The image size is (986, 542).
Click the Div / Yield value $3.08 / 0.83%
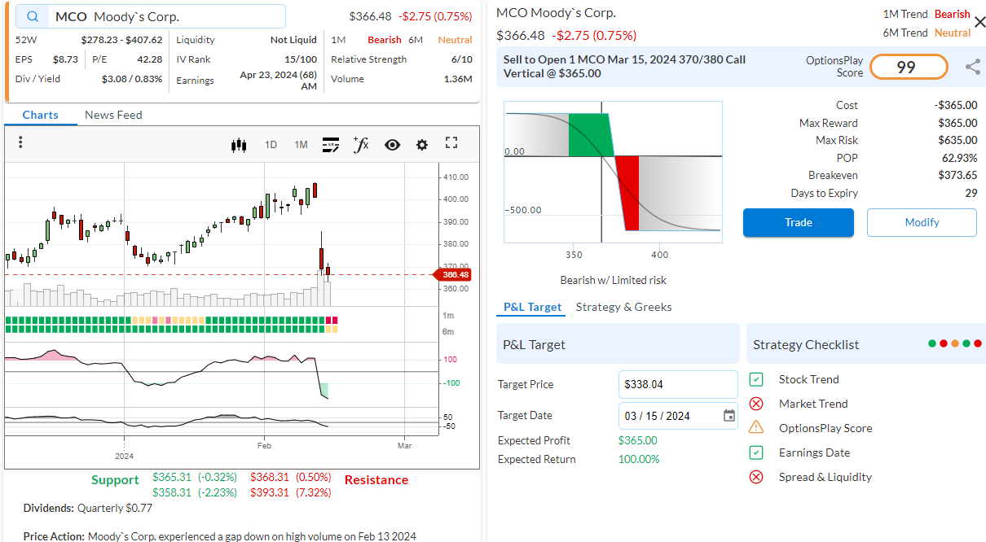tap(132, 79)
